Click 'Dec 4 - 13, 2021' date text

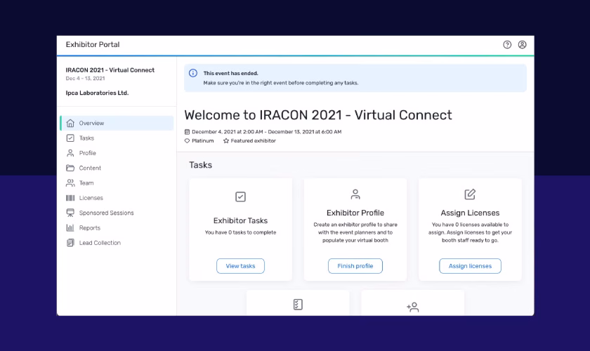pos(86,78)
